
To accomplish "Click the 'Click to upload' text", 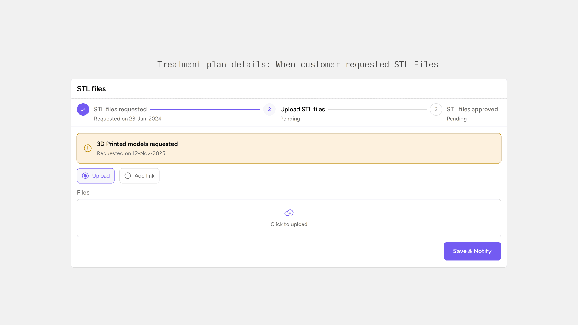I will coord(289,224).
